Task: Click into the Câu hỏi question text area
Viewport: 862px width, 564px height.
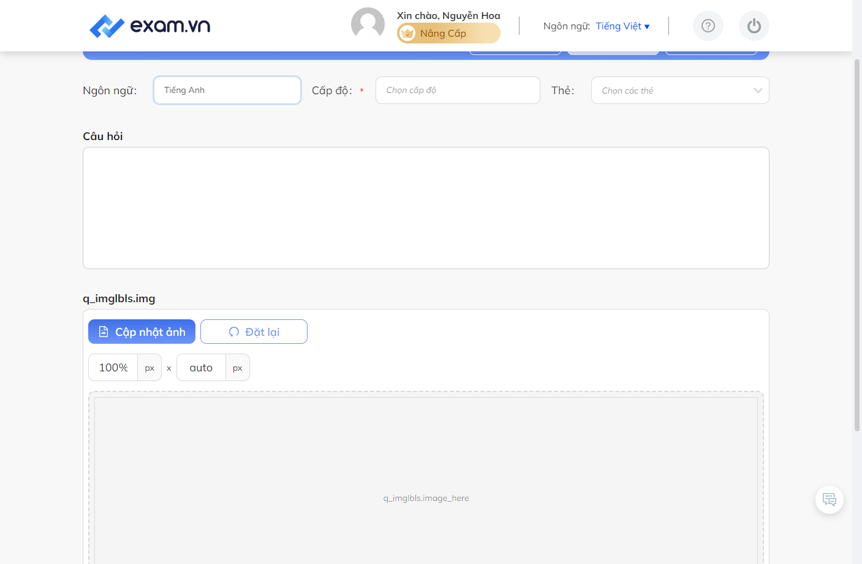Action: [x=426, y=208]
